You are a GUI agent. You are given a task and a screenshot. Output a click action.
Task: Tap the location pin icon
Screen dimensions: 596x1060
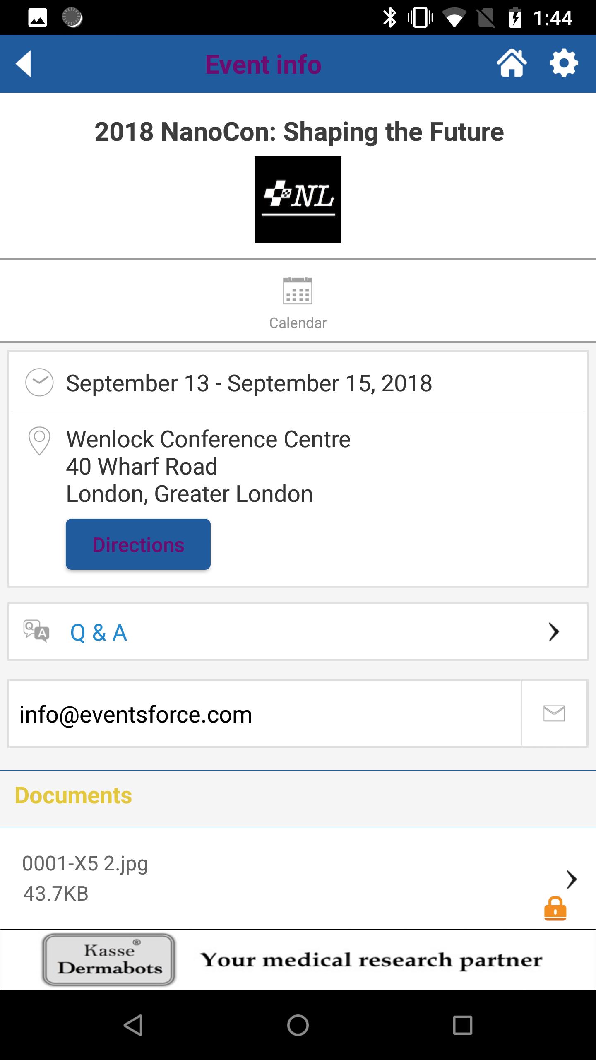(39, 441)
